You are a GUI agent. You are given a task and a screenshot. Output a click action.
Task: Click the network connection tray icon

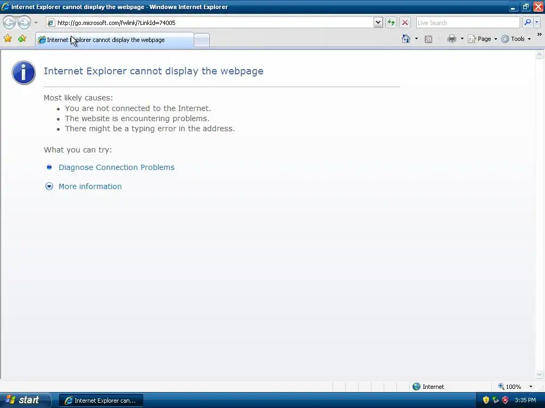(x=496, y=400)
